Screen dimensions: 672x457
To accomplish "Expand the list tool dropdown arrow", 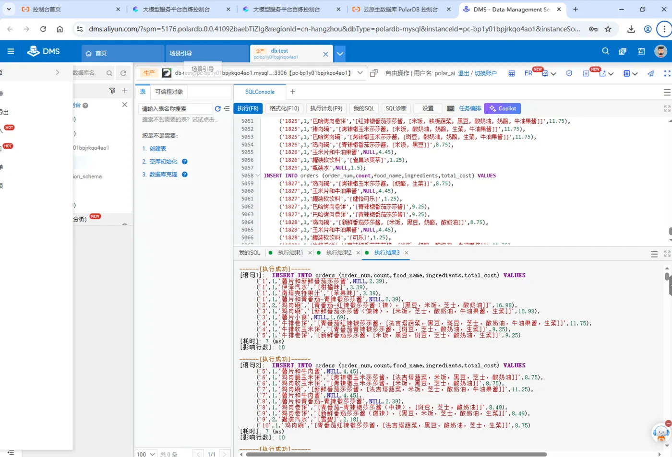I will 635,74.
